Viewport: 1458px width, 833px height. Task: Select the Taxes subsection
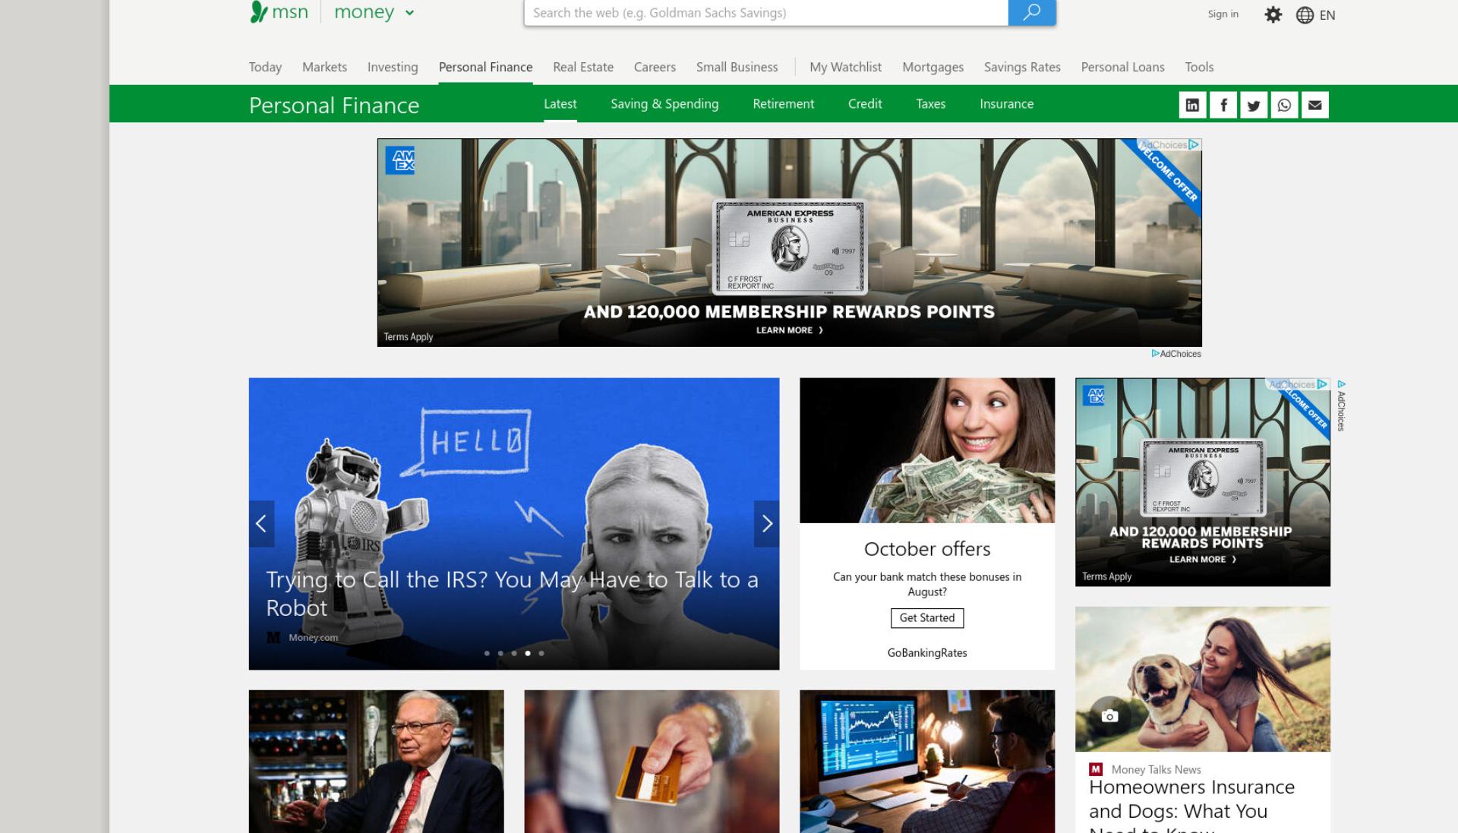[x=930, y=104]
